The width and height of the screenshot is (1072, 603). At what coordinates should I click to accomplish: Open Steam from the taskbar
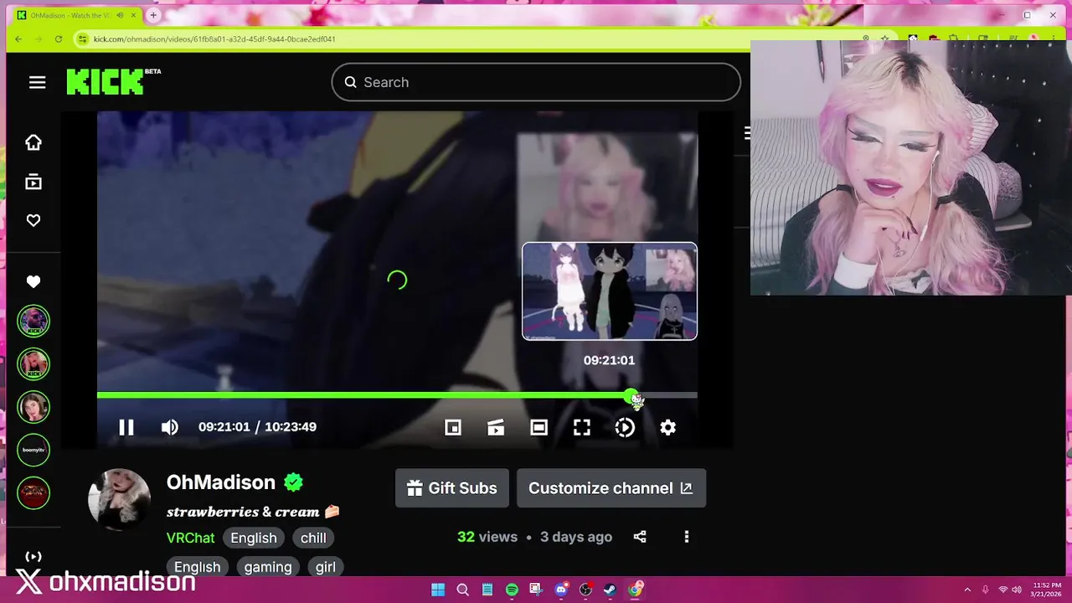click(611, 590)
